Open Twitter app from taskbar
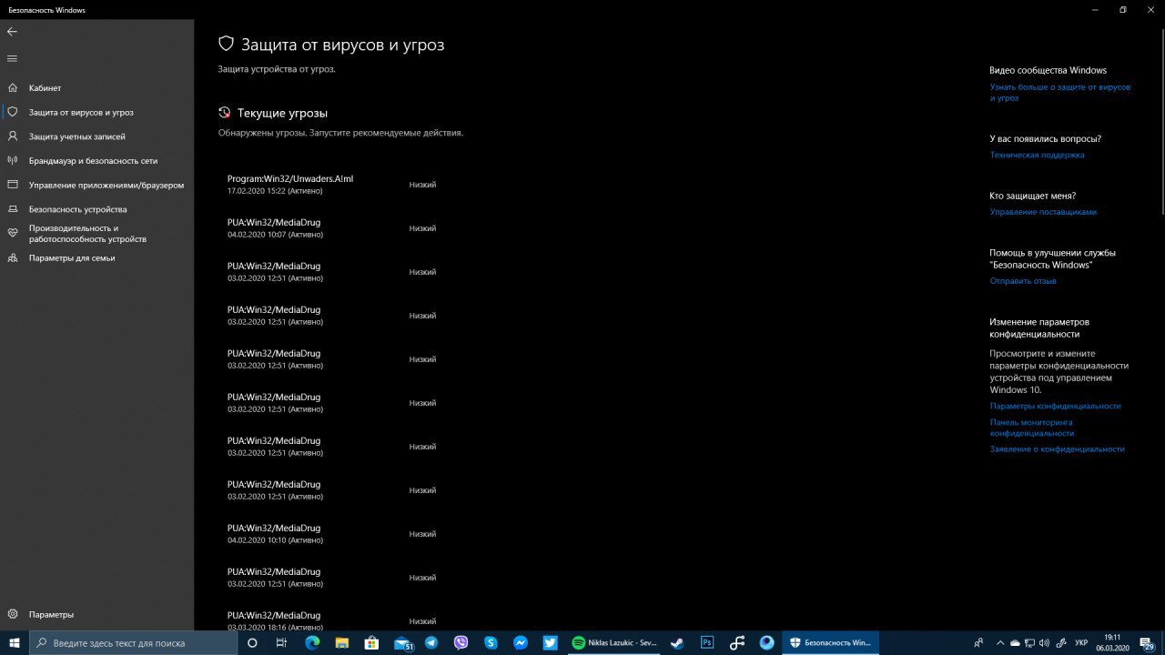Image resolution: width=1165 pixels, height=655 pixels. [551, 642]
